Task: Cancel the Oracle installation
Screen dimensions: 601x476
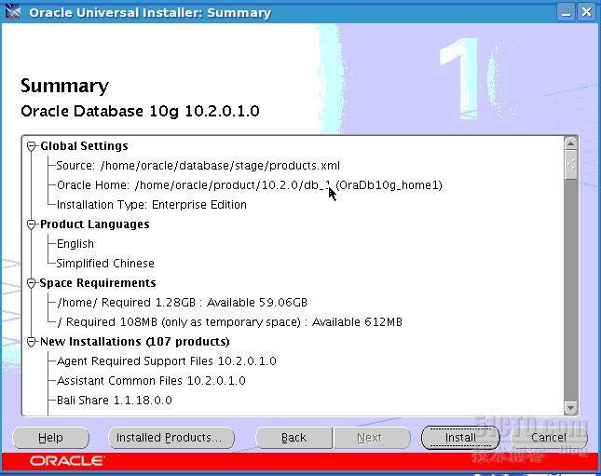Action: point(549,438)
